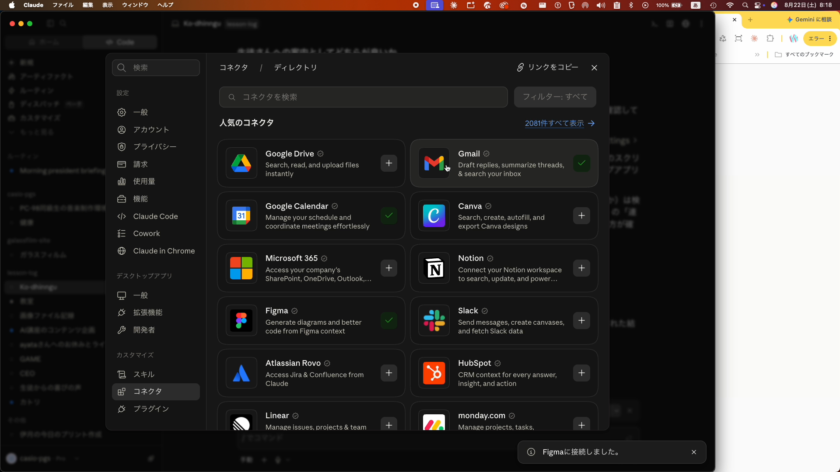
Task: Open the Canva connector icon
Action: tap(434, 216)
